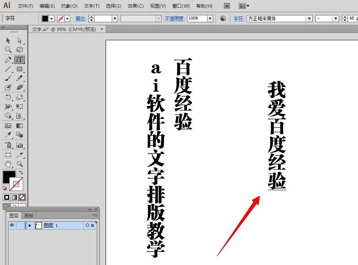
Task: Open the arrange documents dropdown
Action: (x=244, y=6)
